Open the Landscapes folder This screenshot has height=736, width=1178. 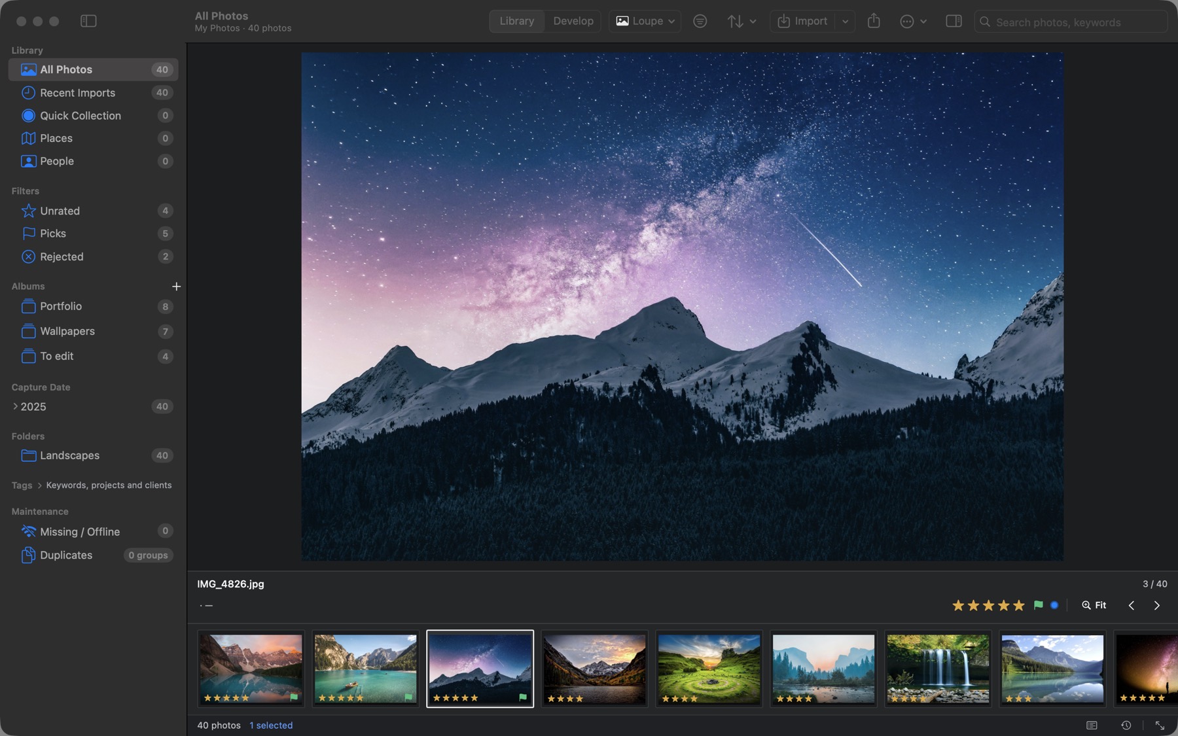click(x=93, y=455)
